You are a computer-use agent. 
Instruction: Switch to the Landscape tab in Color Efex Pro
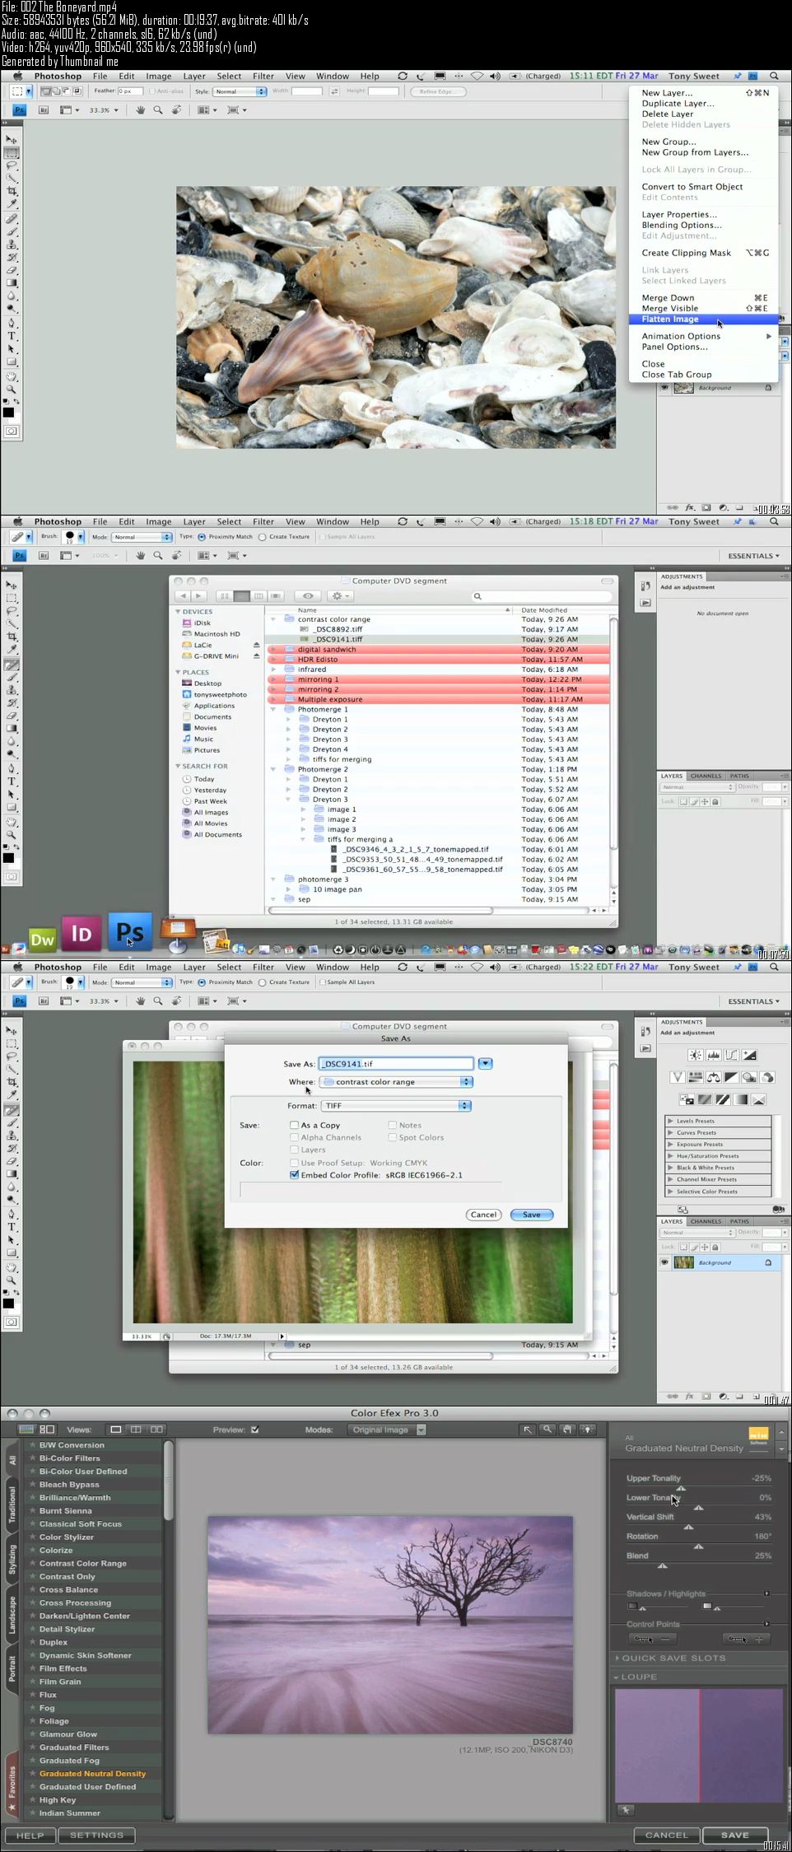12,1616
